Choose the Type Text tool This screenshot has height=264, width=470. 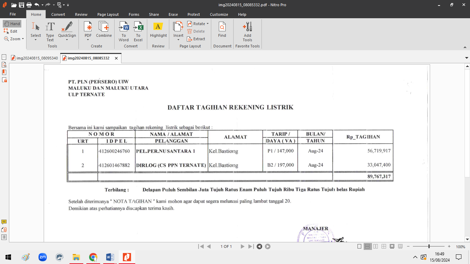coord(50,31)
